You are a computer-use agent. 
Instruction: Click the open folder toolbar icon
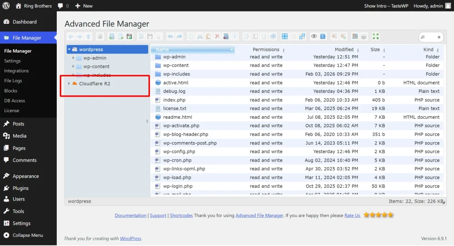141,36
